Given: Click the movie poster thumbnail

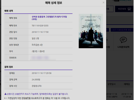Looking at the screenshot, I should tap(91, 31).
